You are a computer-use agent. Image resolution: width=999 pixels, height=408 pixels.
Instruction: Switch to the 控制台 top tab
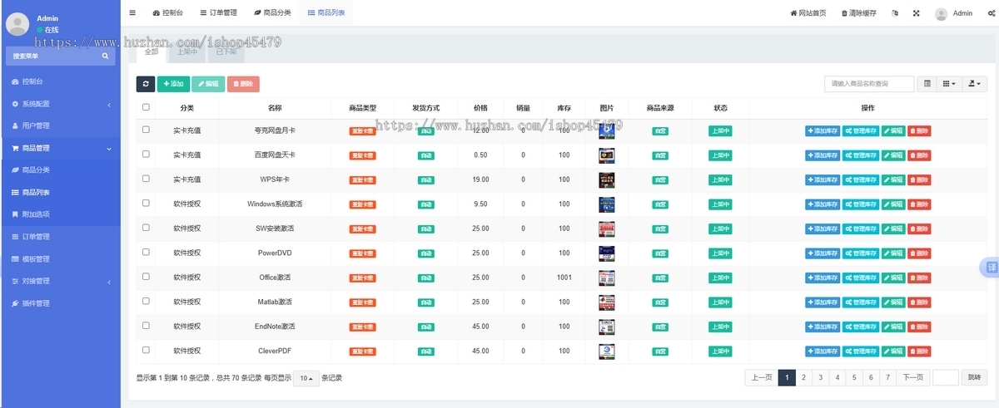[x=169, y=13]
